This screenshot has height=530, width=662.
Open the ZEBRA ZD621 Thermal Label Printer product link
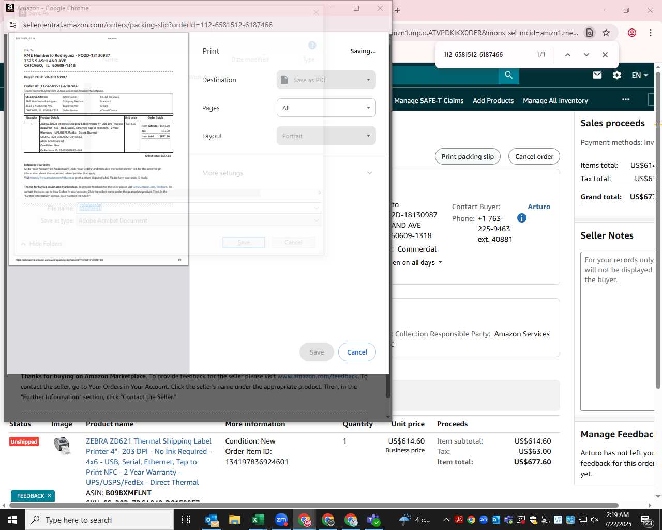tap(149, 462)
